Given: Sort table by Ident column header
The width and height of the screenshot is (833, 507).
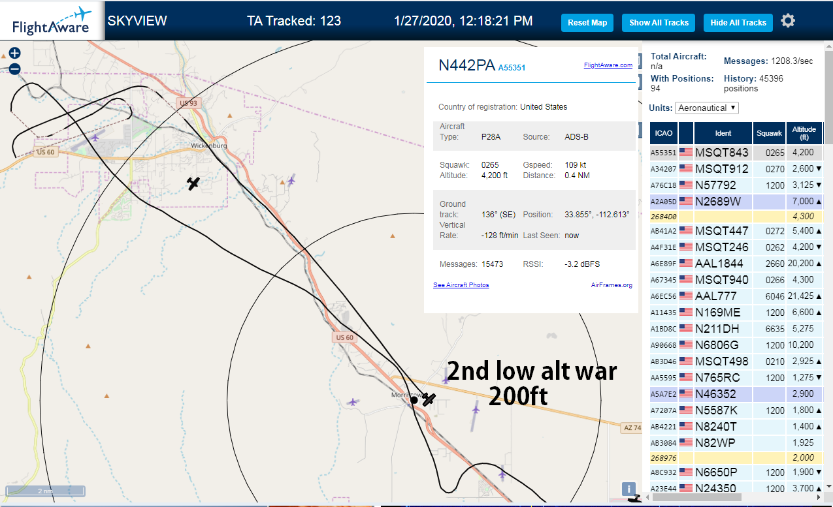Looking at the screenshot, I should pos(723,133).
